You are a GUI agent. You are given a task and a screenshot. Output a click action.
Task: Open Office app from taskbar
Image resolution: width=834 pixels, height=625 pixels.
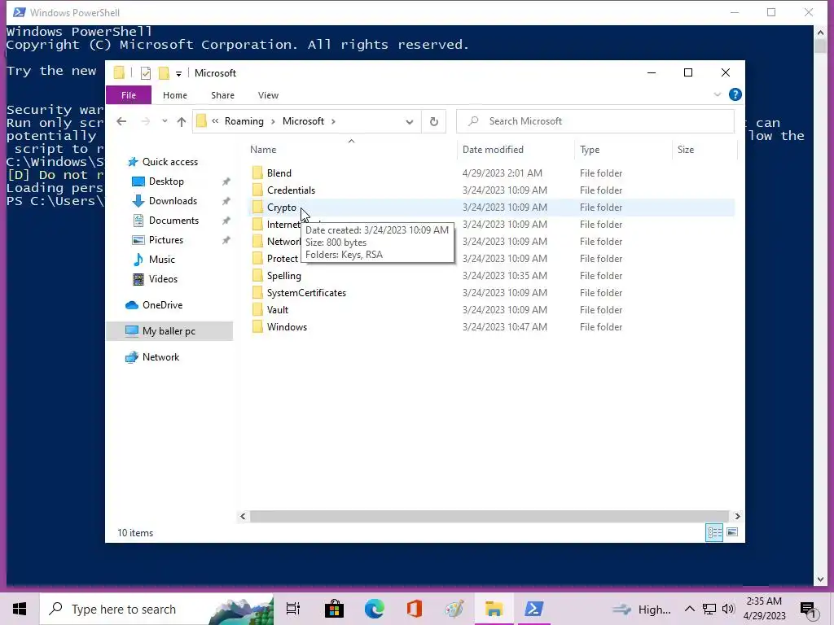(x=415, y=609)
